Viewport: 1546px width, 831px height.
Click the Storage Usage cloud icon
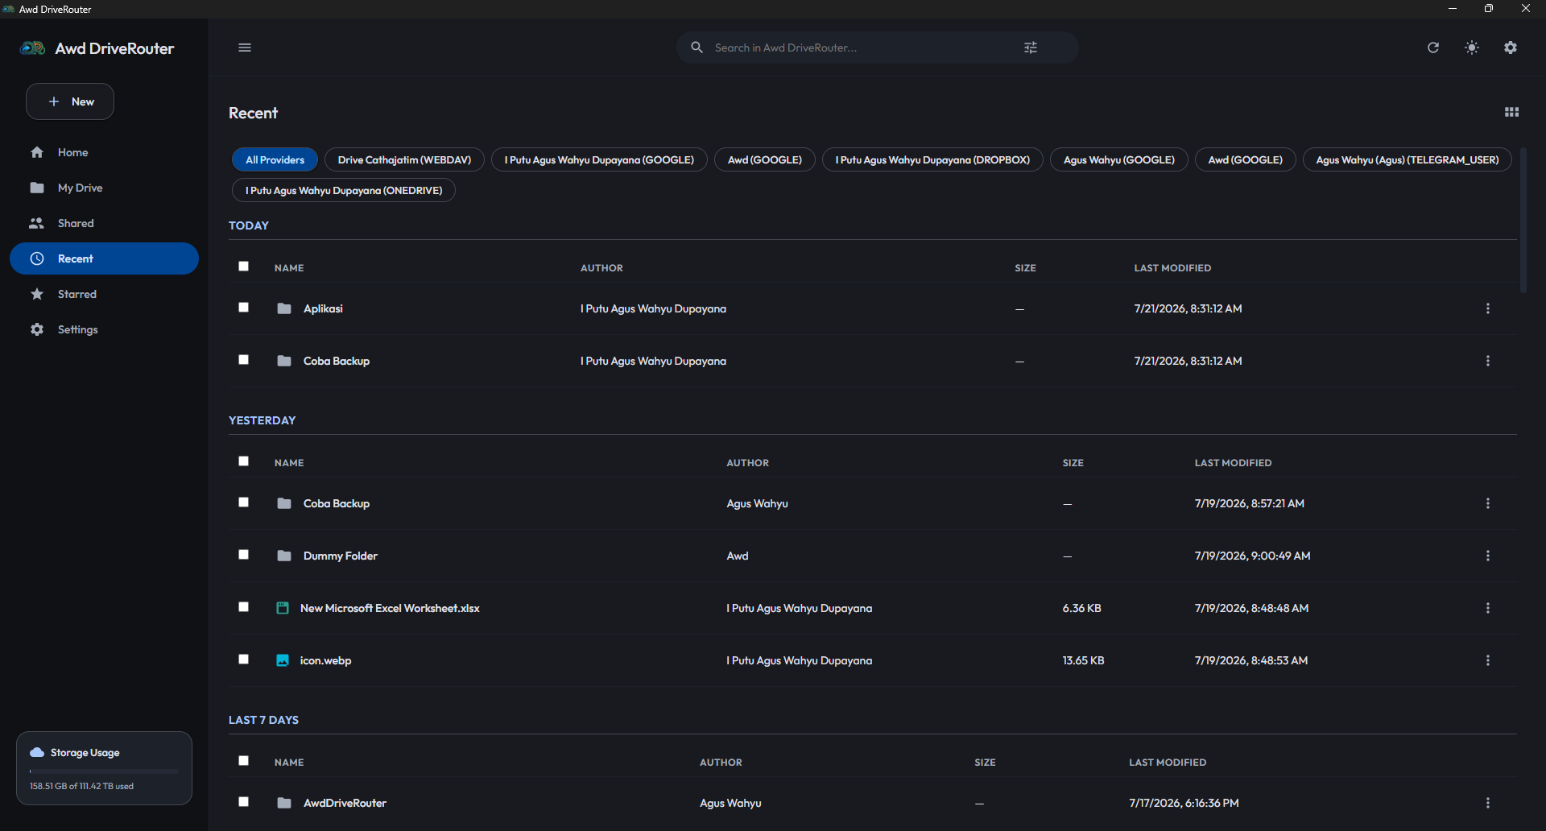pyautogui.click(x=37, y=752)
